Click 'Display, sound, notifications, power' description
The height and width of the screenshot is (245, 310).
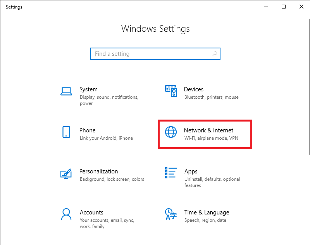109,100
